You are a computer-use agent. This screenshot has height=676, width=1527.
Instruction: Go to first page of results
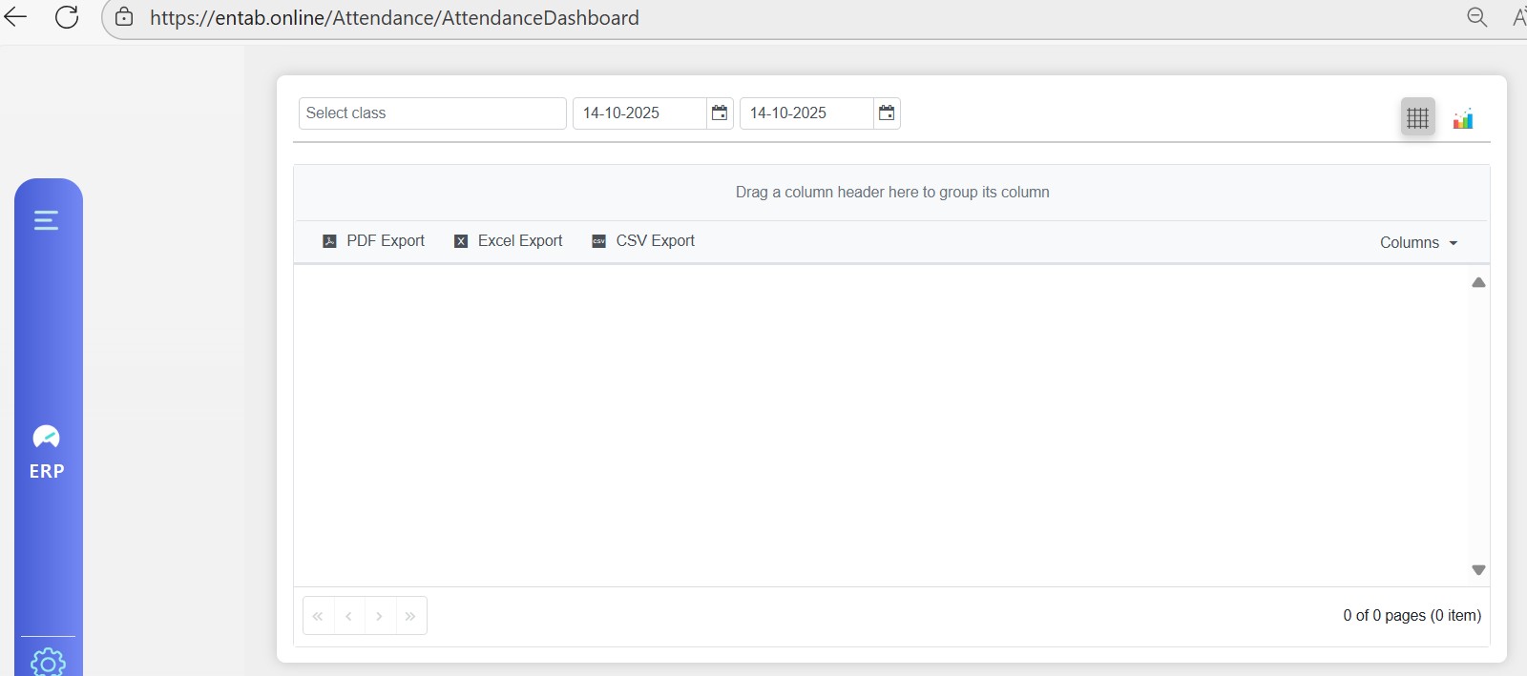(318, 616)
